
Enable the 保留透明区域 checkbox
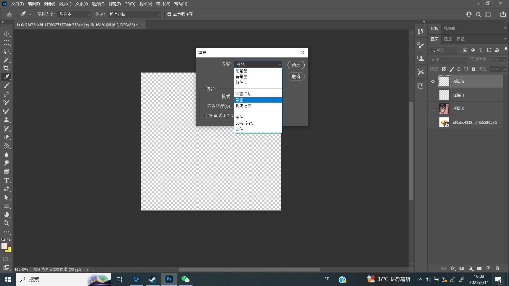tap(205, 116)
